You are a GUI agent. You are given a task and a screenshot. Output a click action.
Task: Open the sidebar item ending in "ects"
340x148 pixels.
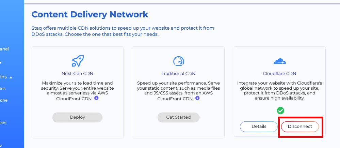[4, 123]
